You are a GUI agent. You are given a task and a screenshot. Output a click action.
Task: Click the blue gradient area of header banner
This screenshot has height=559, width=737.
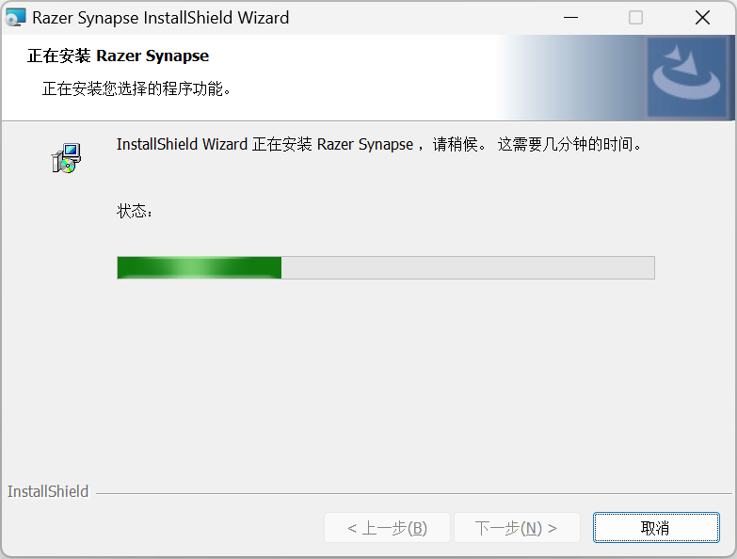tap(573, 77)
